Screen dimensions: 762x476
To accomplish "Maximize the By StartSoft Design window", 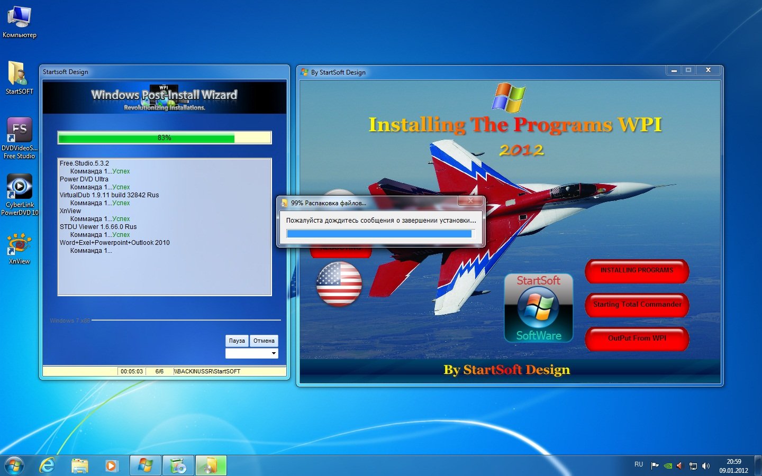I will point(688,70).
